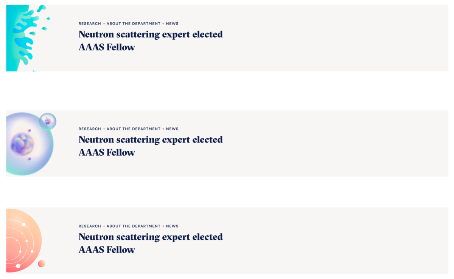Click the teal splash illustration
Image resolution: width=454 pixels, height=279 pixels.
point(27,38)
